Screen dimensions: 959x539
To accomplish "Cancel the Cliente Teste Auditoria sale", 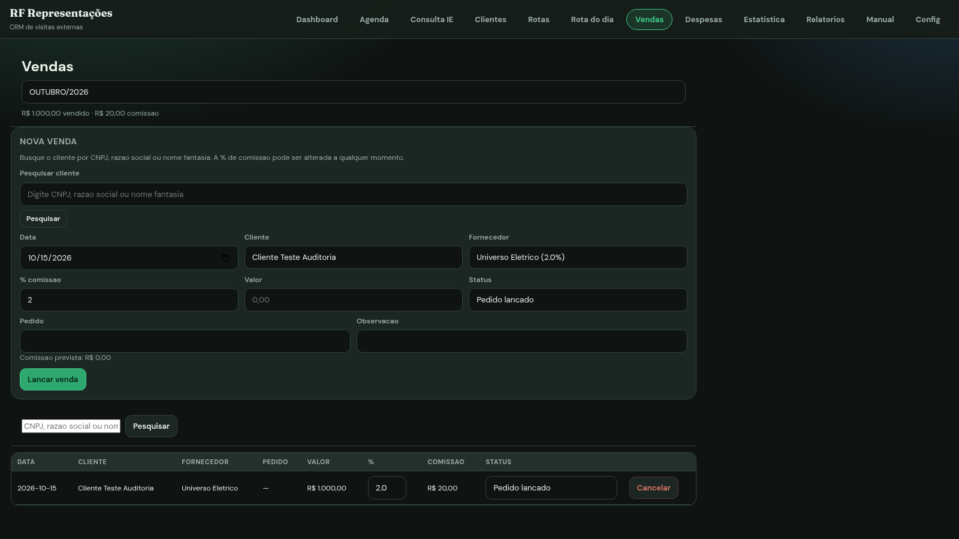I will click(x=654, y=488).
